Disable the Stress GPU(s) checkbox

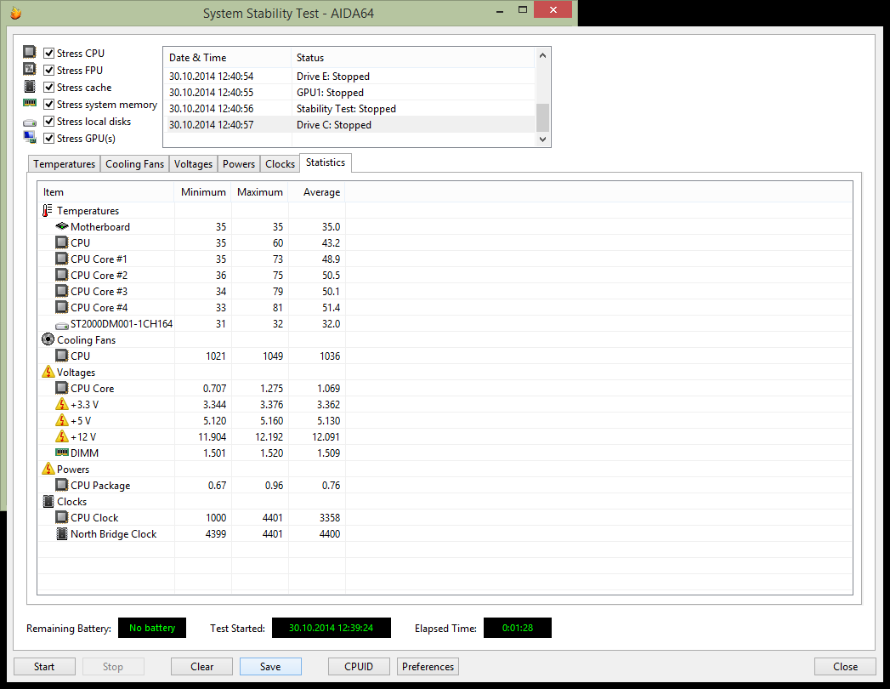point(49,139)
